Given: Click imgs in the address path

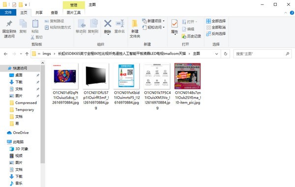Looking at the screenshot, I should tap(47, 53).
